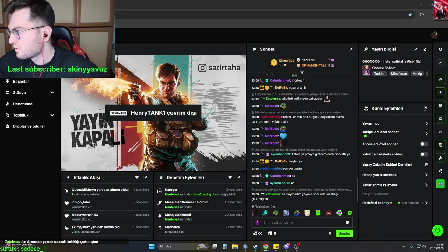Screen dimensions: 448x252
Task: Pop out the Sohbet chat panel
Action: [350, 49]
